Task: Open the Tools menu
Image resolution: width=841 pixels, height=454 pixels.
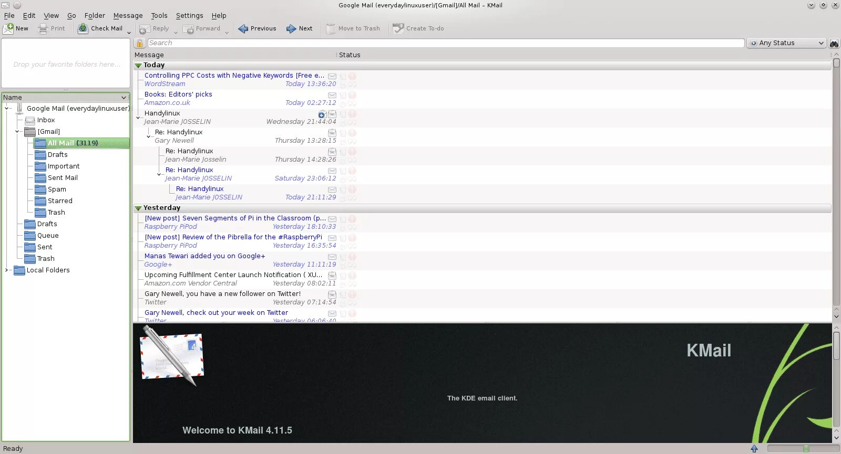Action: (x=159, y=16)
